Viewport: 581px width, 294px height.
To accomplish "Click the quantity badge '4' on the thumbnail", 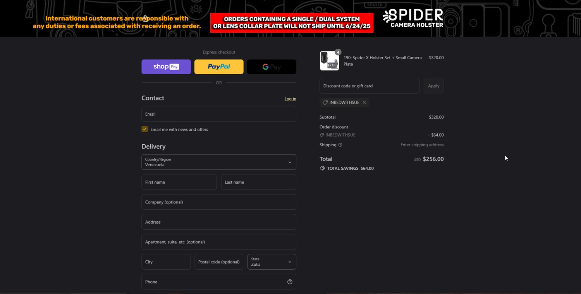I will tap(338, 52).
